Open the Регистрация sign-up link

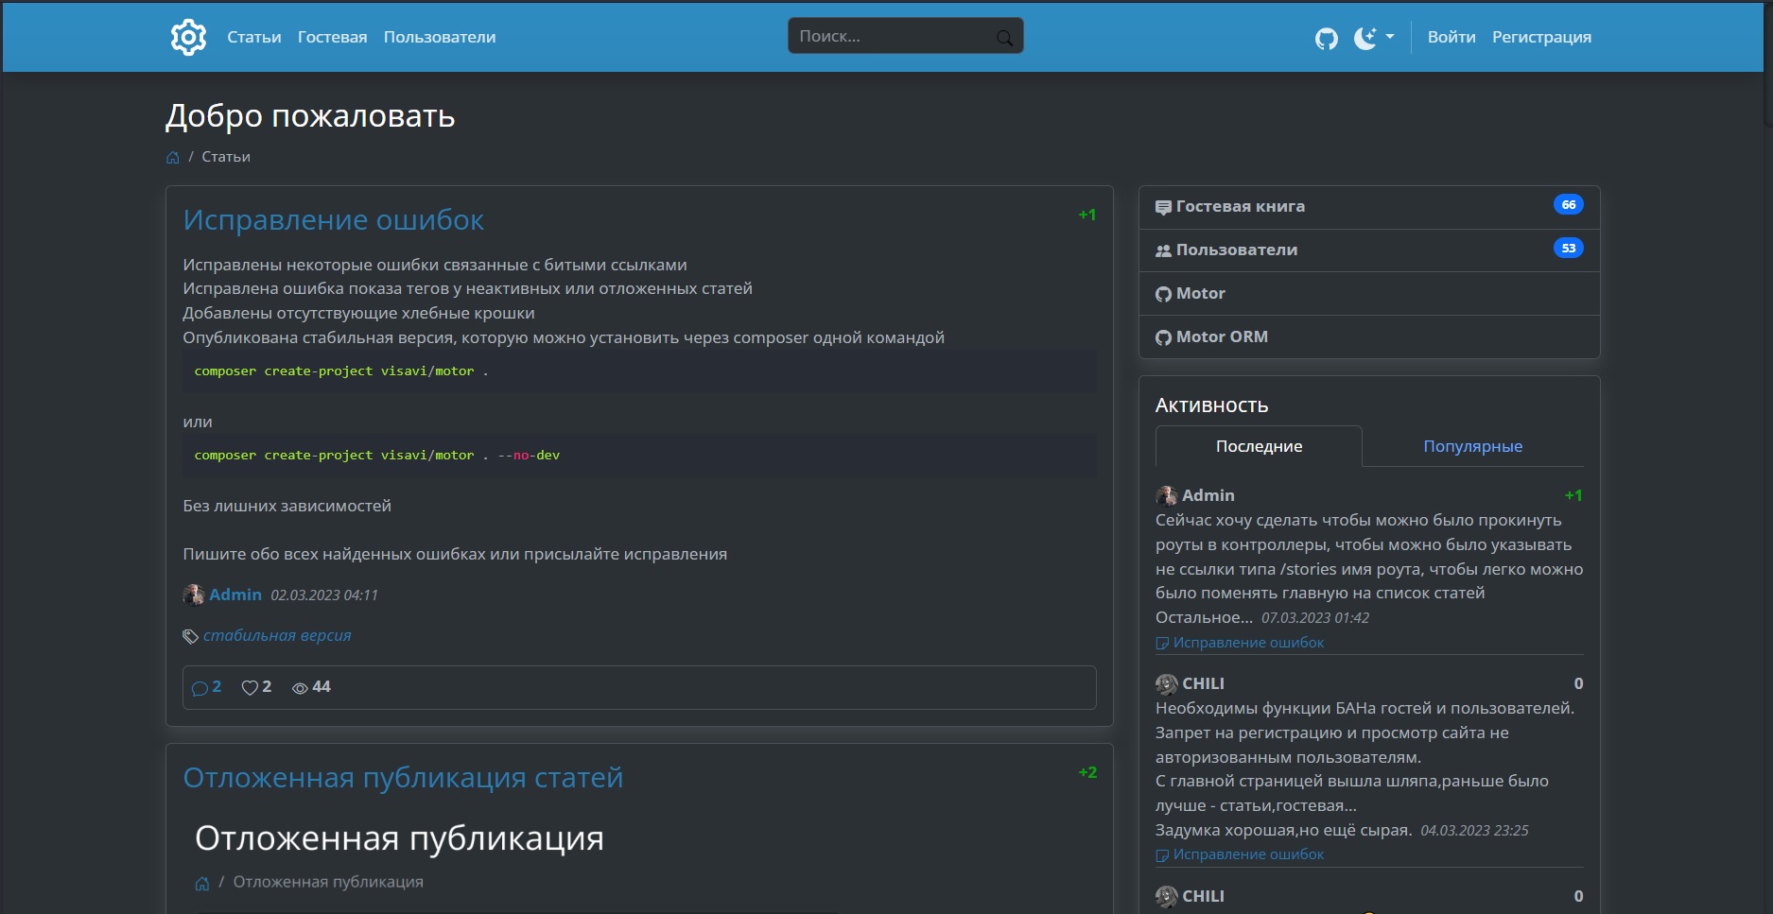pos(1541,37)
